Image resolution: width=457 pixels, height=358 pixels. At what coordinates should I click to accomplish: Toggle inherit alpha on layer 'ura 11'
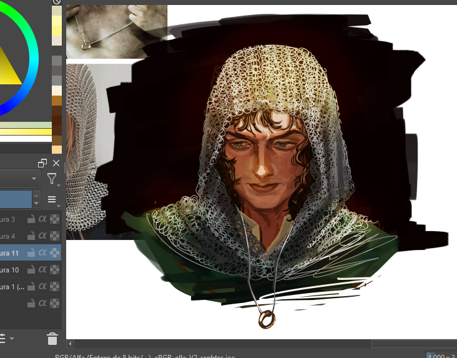(x=42, y=252)
